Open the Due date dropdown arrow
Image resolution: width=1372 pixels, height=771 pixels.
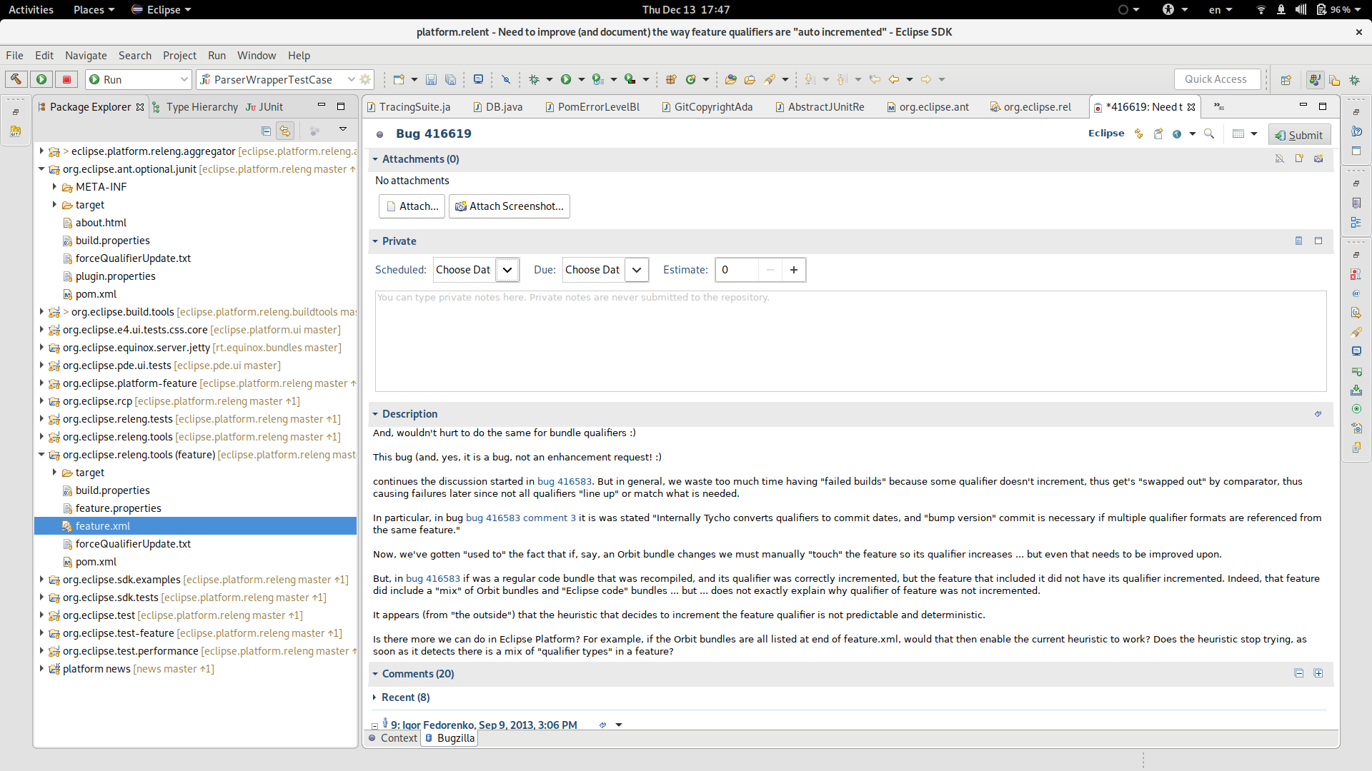tap(637, 270)
